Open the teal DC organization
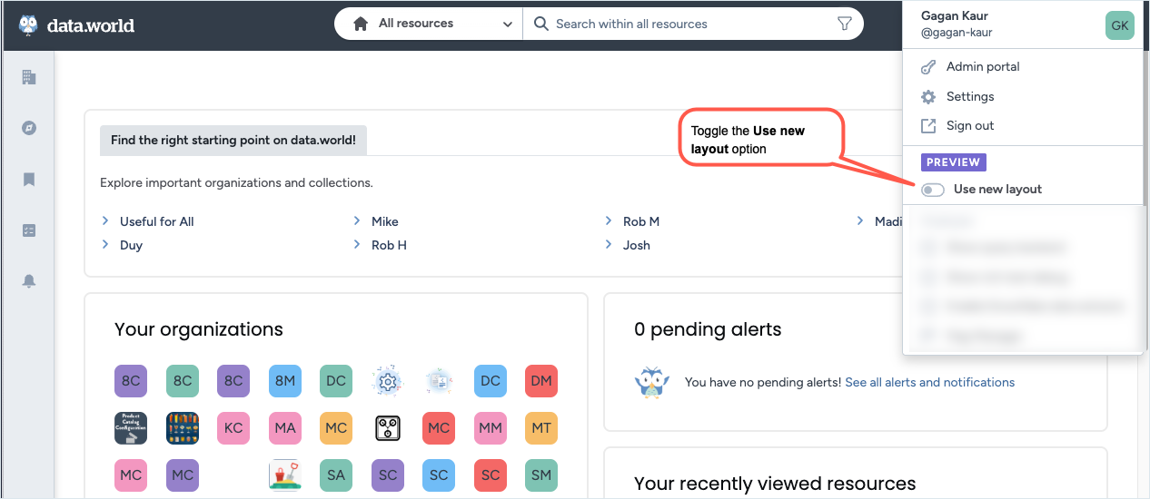 pyautogui.click(x=336, y=381)
